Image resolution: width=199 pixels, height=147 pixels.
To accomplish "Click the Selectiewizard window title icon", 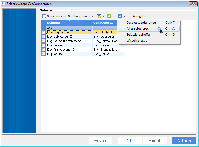I will tap(4, 4).
